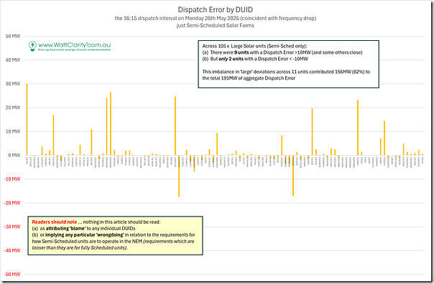Screen dimensions: 434x284
Task: Click the 'total 191MW of aggregate Dispatch Error' line
Action: click(249, 78)
